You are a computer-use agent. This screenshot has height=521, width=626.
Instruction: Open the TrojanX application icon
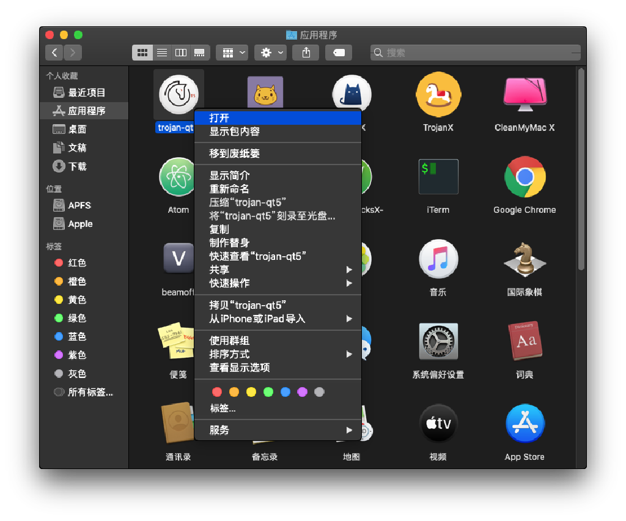click(x=438, y=95)
